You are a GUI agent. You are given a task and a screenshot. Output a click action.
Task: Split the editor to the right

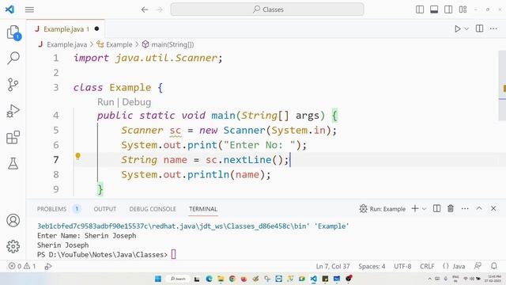click(480, 28)
